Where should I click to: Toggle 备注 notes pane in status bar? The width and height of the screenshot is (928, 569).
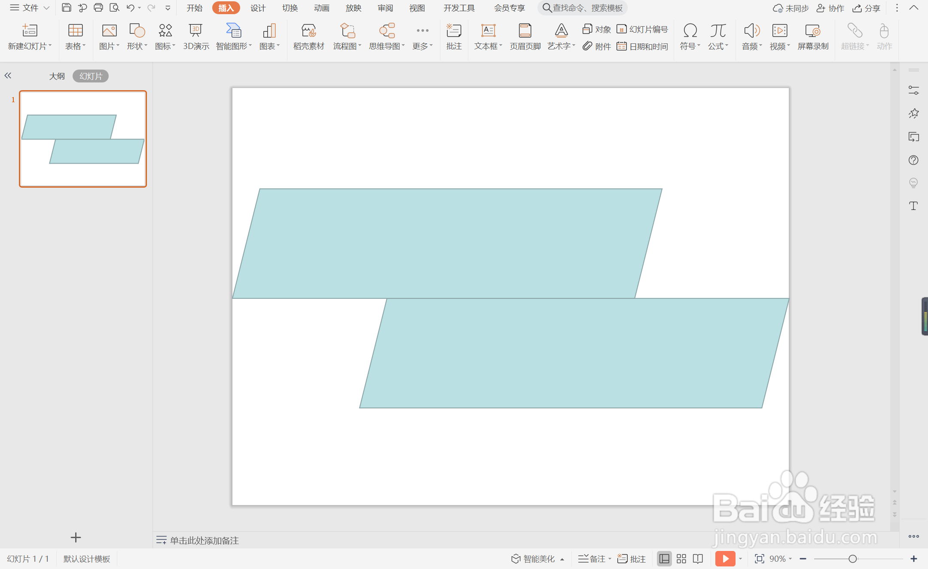pos(592,559)
